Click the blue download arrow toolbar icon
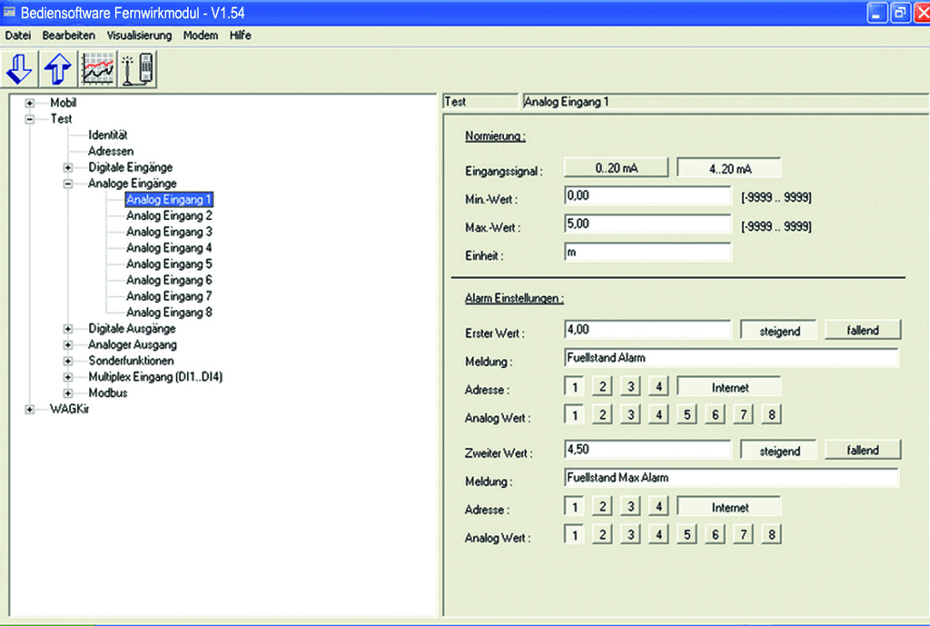The width and height of the screenshot is (930, 626). 20,69
